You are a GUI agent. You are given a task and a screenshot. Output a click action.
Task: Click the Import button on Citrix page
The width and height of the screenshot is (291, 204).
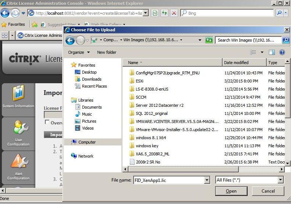point(53,134)
